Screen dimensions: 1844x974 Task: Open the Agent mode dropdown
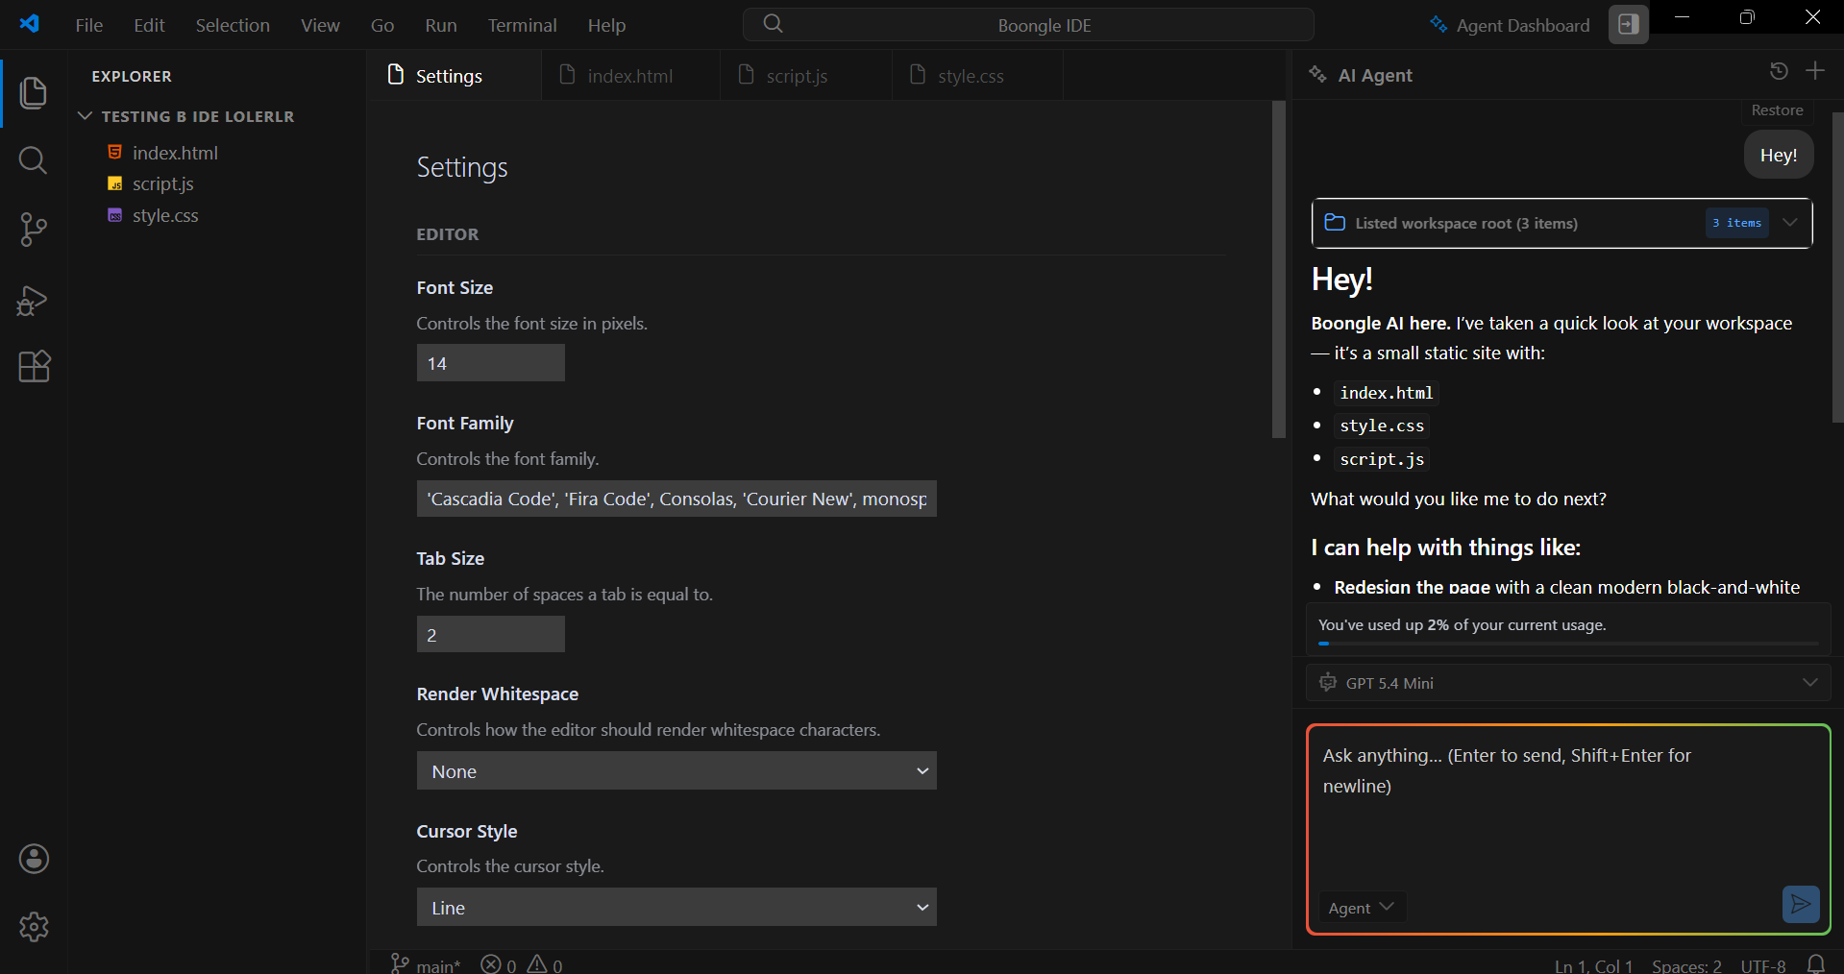(x=1362, y=907)
